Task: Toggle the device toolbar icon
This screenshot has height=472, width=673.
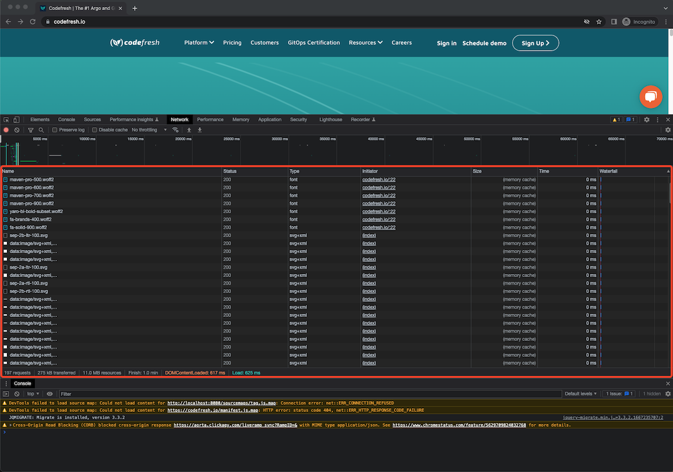Action: coord(16,120)
